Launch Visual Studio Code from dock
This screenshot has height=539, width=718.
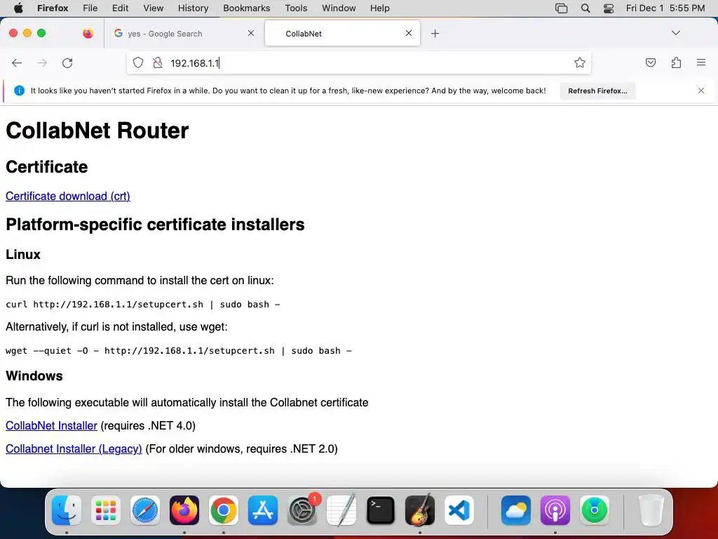point(459,510)
